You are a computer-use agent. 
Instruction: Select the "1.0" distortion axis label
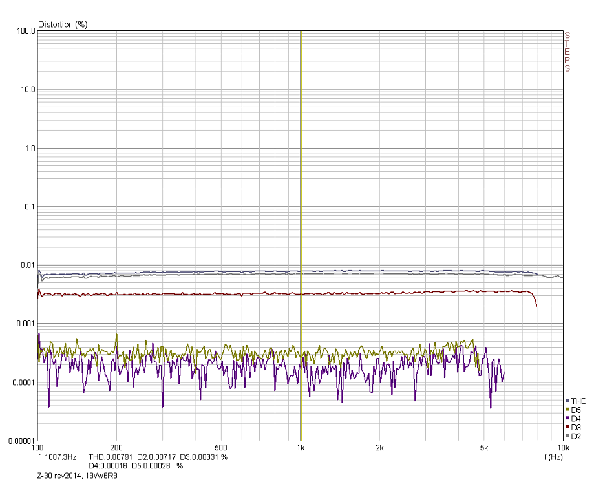pyautogui.click(x=30, y=149)
